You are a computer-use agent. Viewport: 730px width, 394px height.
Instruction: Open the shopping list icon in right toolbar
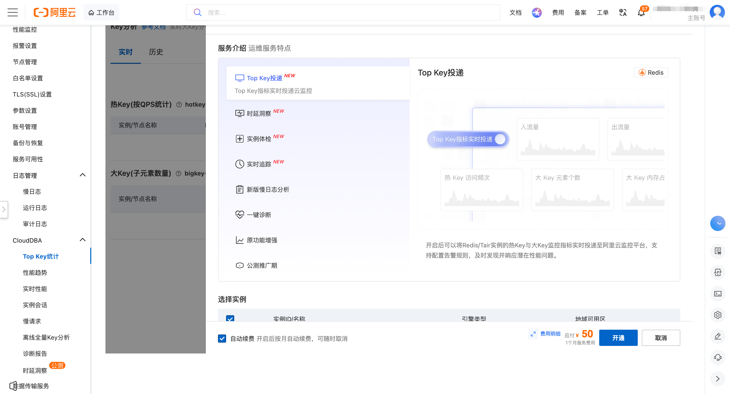718,251
